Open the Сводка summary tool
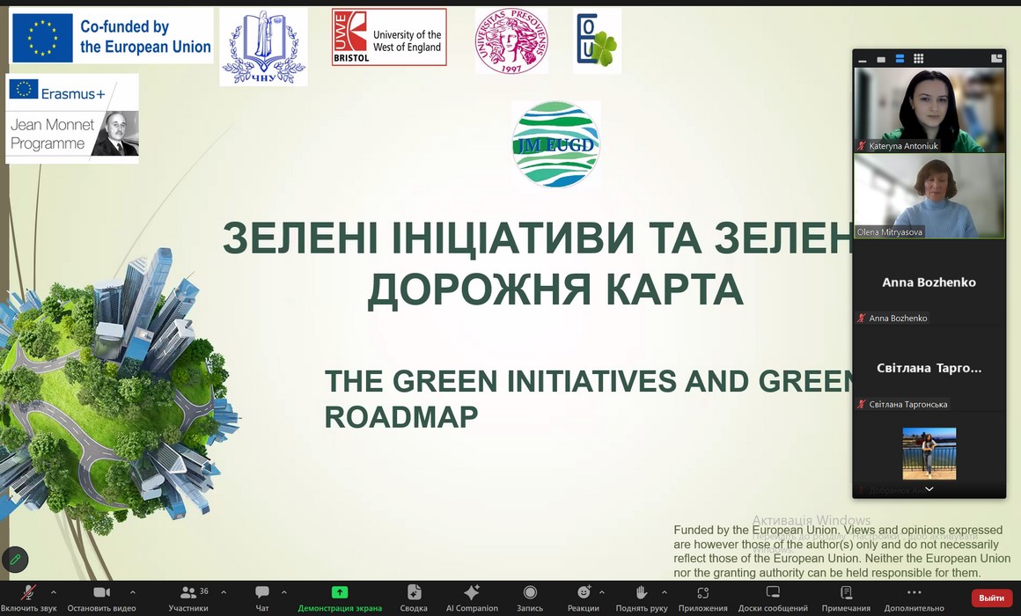Screen dimensions: 1021x616 [414, 598]
